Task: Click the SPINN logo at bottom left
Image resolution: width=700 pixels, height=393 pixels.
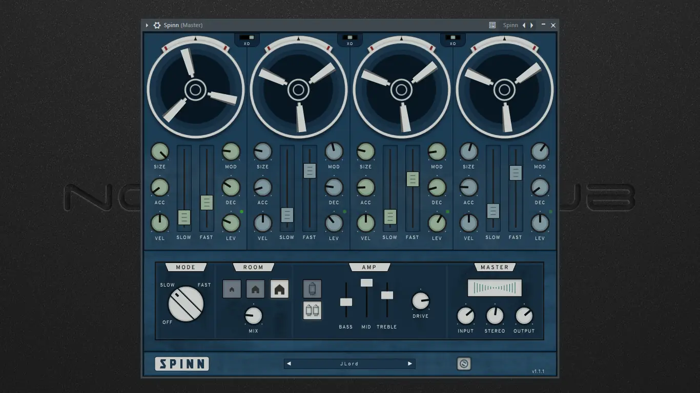Action: [182, 364]
